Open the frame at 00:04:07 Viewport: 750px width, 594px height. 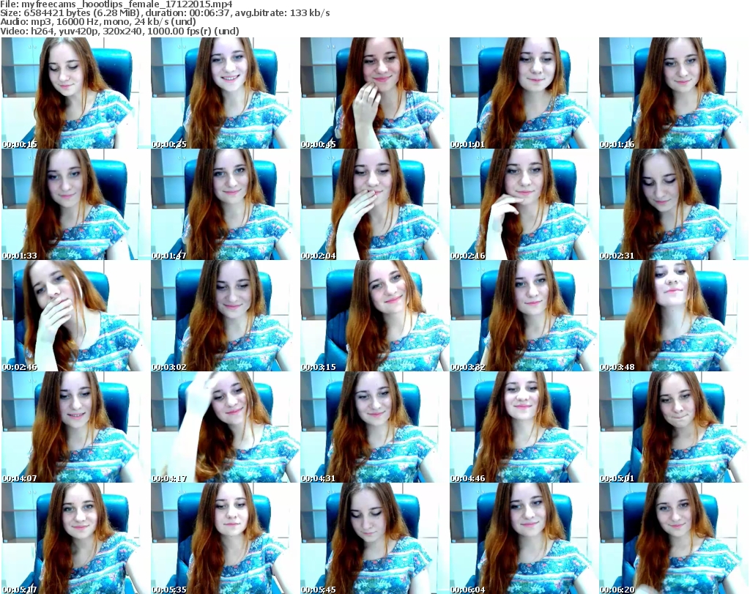tap(75, 427)
